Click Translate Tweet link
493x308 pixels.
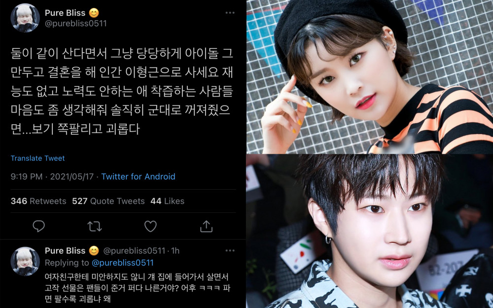pyautogui.click(x=38, y=158)
